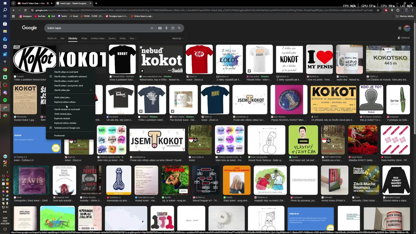Open Task View in taskbar
This screenshot has height=234, width=416.
(x=5, y=17)
